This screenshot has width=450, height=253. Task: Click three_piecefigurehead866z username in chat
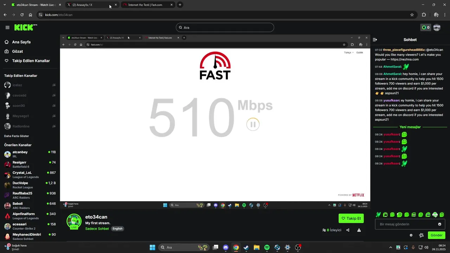tap(404, 50)
